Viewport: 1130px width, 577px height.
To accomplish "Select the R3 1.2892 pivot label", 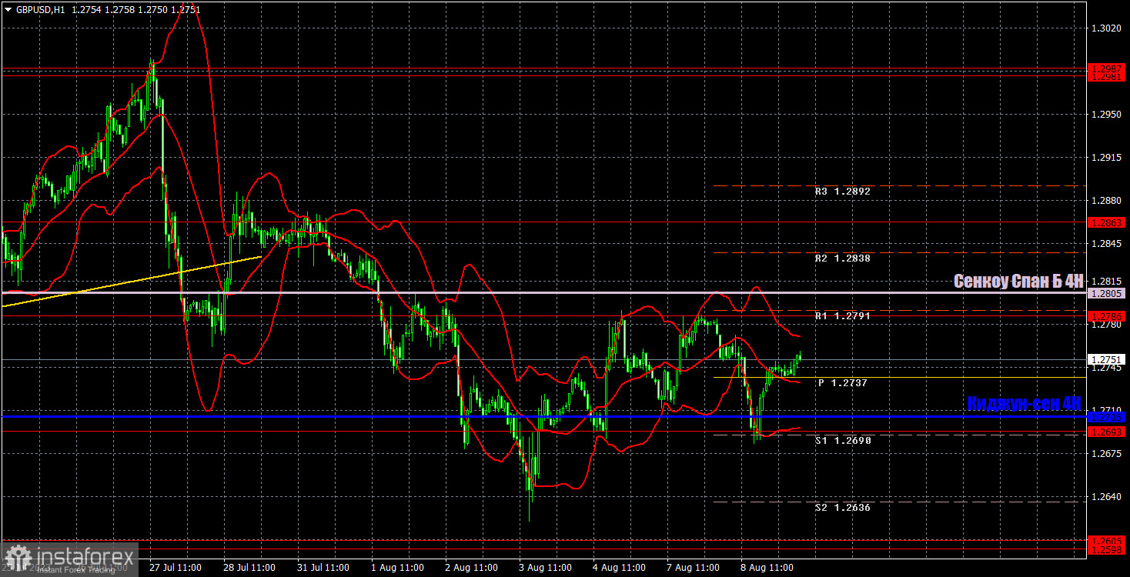I will (843, 192).
